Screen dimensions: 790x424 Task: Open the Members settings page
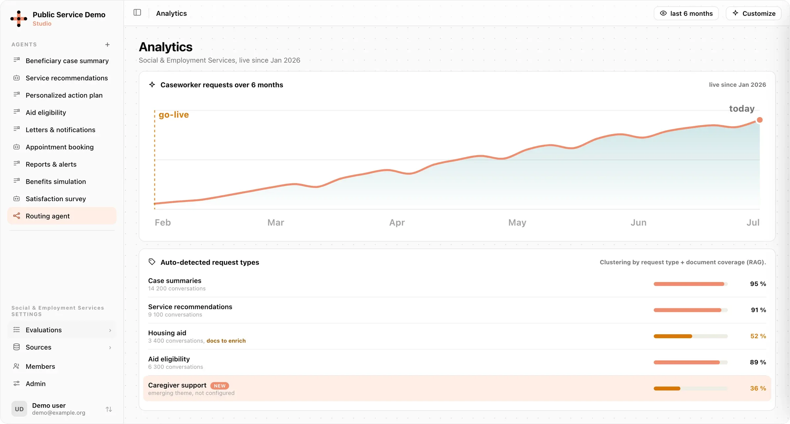point(62,366)
